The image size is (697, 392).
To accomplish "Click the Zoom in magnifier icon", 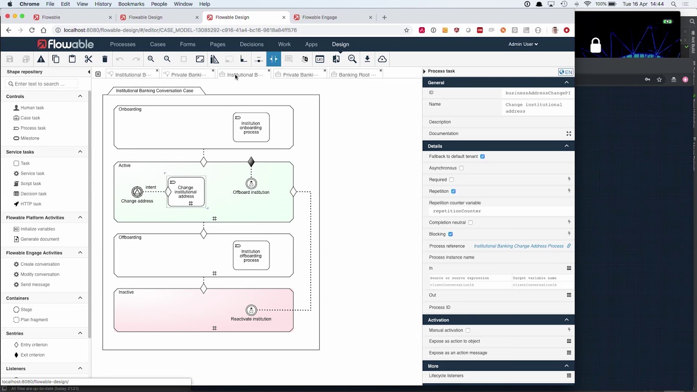I will tap(151, 59).
